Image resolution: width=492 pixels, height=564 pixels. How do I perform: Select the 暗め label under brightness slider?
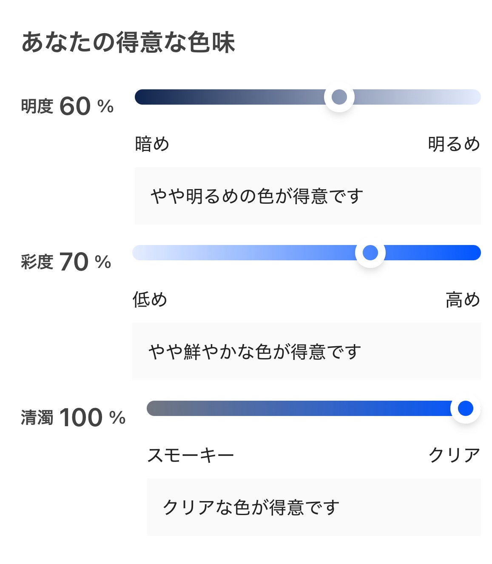152,144
